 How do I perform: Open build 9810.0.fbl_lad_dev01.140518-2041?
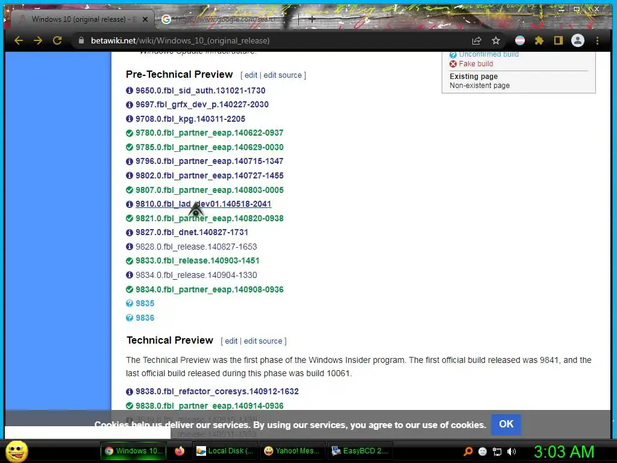tap(203, 204)
